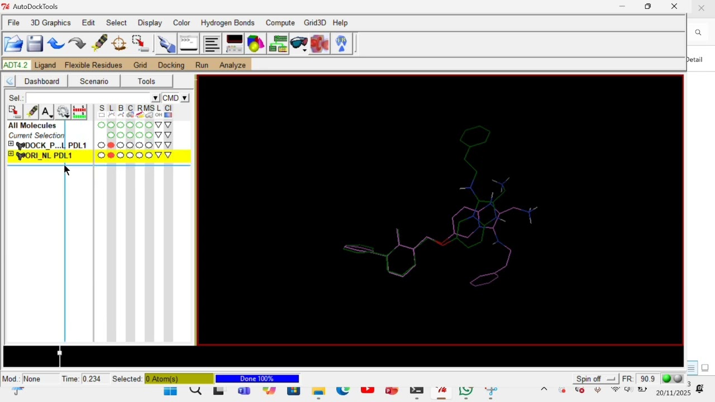Click the collapse dashboard arrow icon
This screenshot has height=402, width=715.
click(9, 82)
